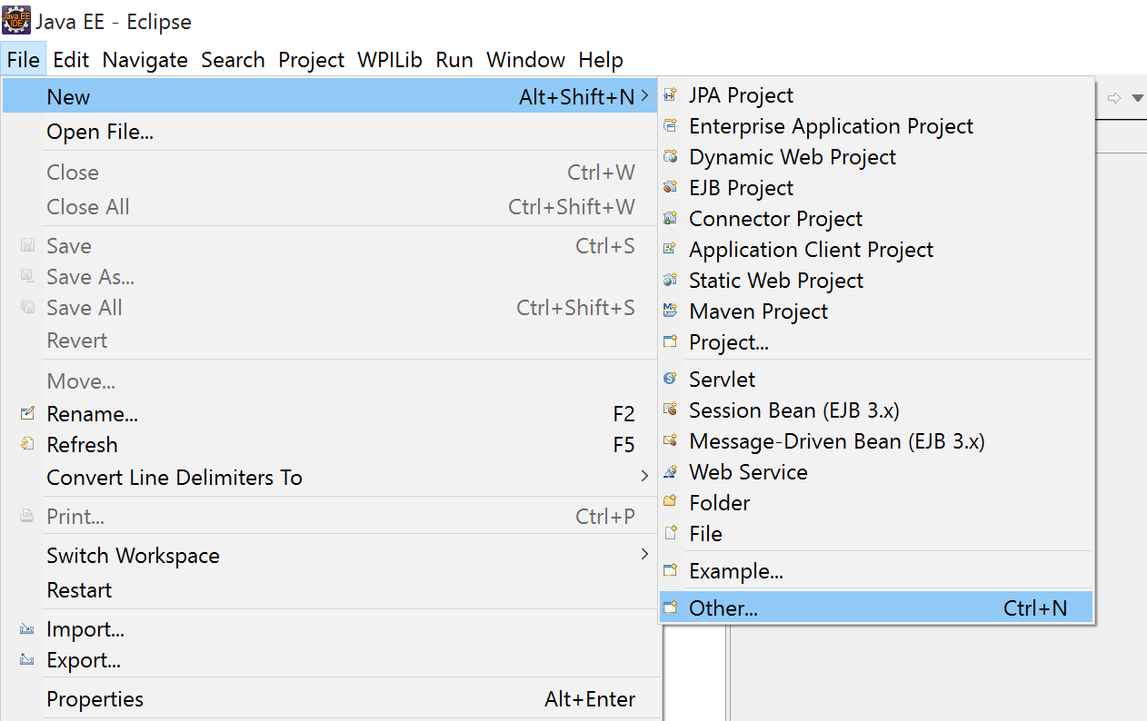Select the new Folder icon

[x=671, y=502]
